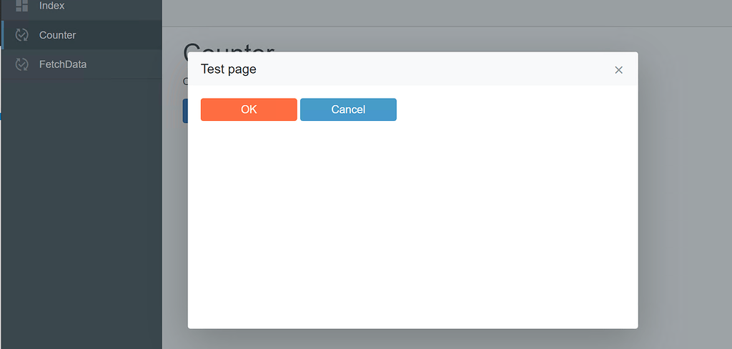Open FetchData in the sidebar
Viewport: 732px width, 349px height.
[x=81, y=64]
